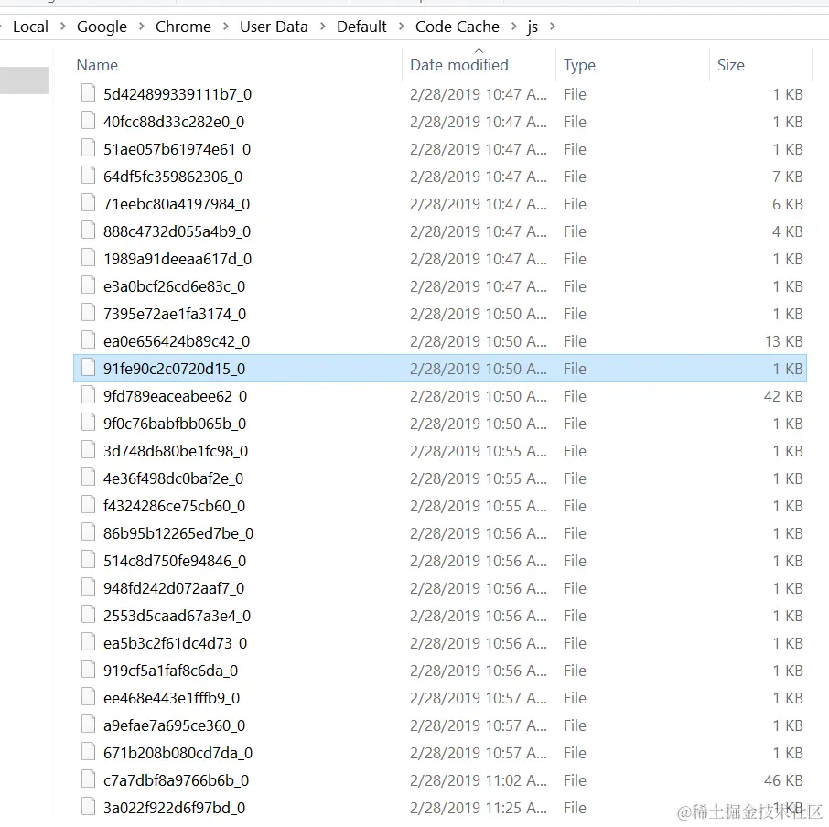
Task: Click file icon of ee468e443e1fffb9_0
Action: [x=88, y=697]
